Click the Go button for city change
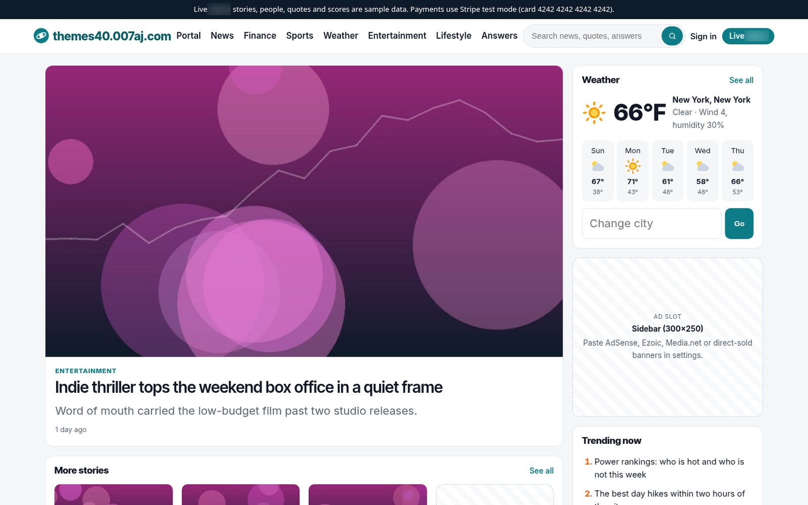This screenshot has height=505, width=808. coord(739,223)
